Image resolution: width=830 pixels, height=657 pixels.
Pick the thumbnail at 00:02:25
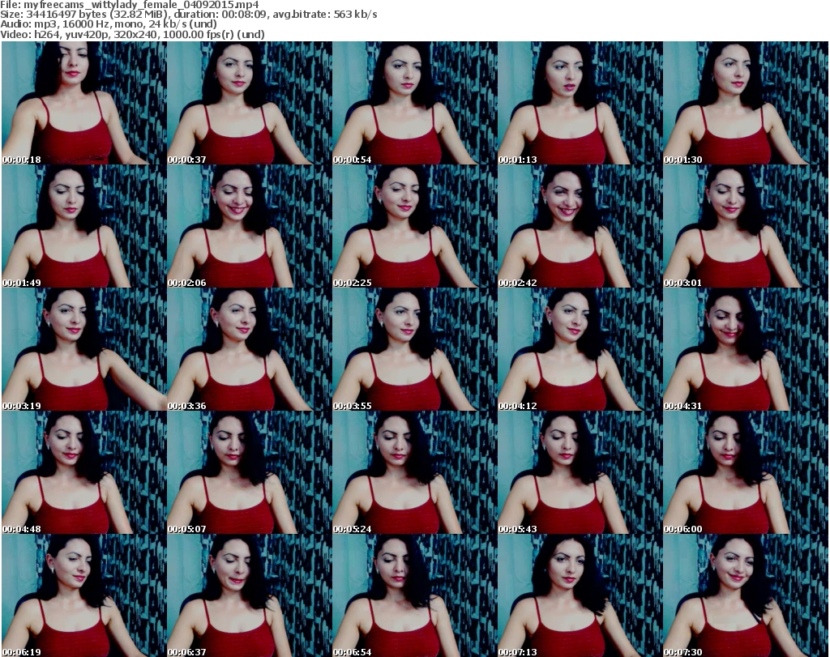click(414, 226)
